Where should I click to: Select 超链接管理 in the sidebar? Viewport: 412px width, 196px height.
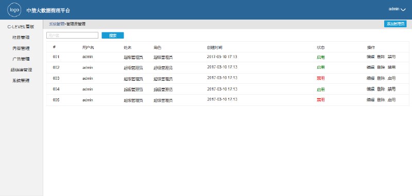click(21, 70)
